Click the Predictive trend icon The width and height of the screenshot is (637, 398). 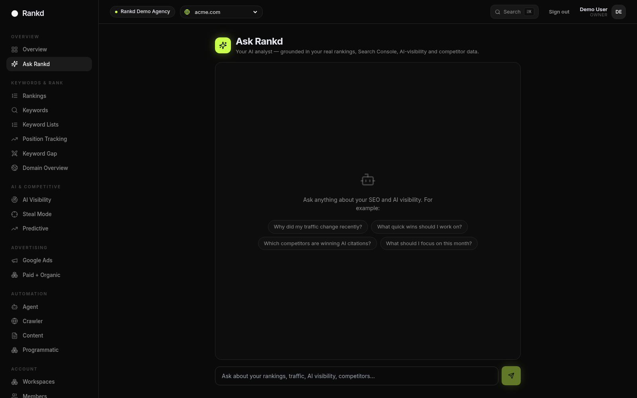(15, 228)
